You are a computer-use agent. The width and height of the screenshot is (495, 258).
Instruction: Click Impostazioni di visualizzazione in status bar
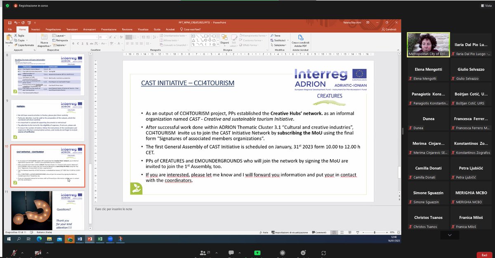click(290, 232)
